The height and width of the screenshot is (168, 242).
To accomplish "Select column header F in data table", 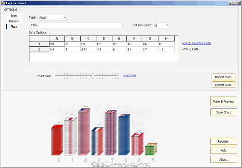I will 134,39.
